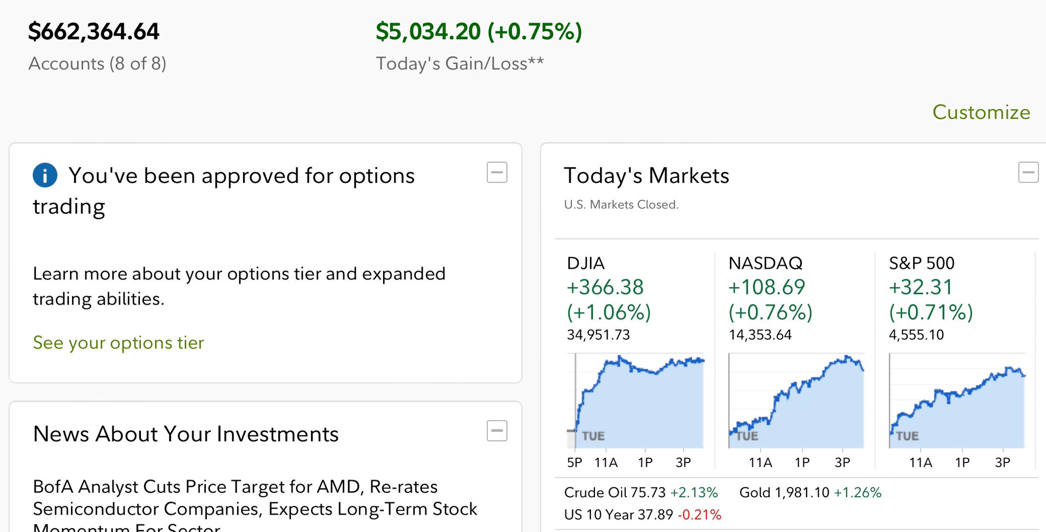Click the NASDAQ level 14,353.64
Viewport: 1046px width, 532px height.
point(760,335)
